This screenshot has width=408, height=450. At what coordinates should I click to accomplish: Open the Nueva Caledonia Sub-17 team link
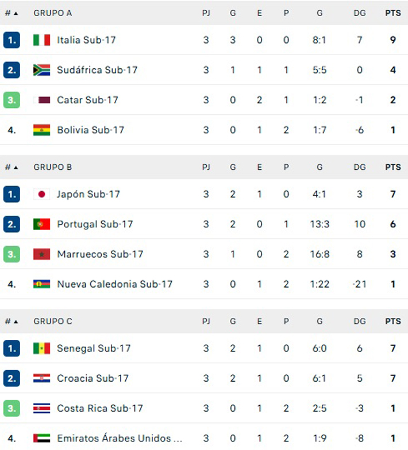point(114,284)
